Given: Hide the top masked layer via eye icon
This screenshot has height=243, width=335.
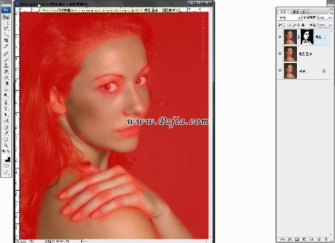Looking at the screenshot, I should click(x=280, y=37).
